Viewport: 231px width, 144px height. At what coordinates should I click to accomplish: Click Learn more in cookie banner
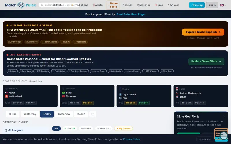tap(204, 139)
